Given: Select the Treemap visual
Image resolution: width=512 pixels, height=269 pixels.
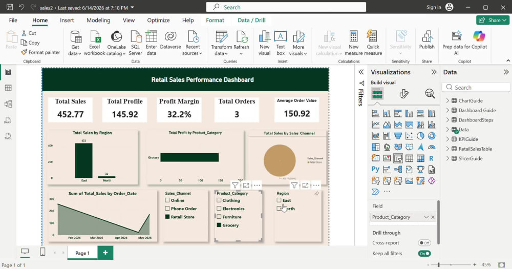Looking at the screenshot, I should pos(375,147).
